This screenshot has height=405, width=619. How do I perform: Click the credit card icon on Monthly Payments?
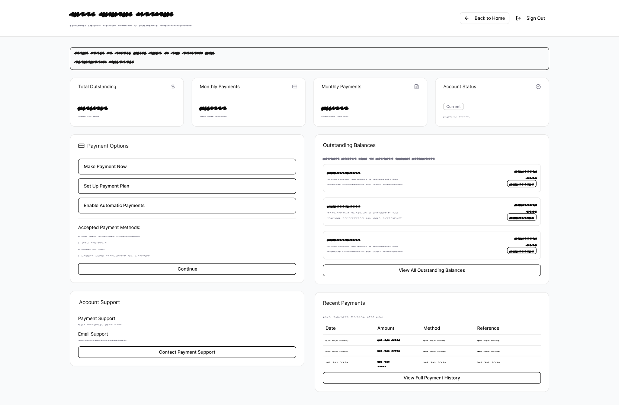pyautogui.click(x=295, y=86)
